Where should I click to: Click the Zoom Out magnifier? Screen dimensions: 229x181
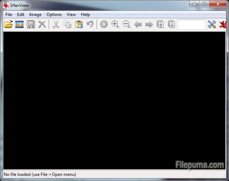click(x=127, y=25)
